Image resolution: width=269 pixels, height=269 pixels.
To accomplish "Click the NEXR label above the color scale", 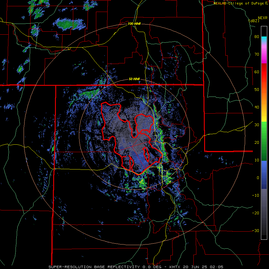I will point(262,18).
